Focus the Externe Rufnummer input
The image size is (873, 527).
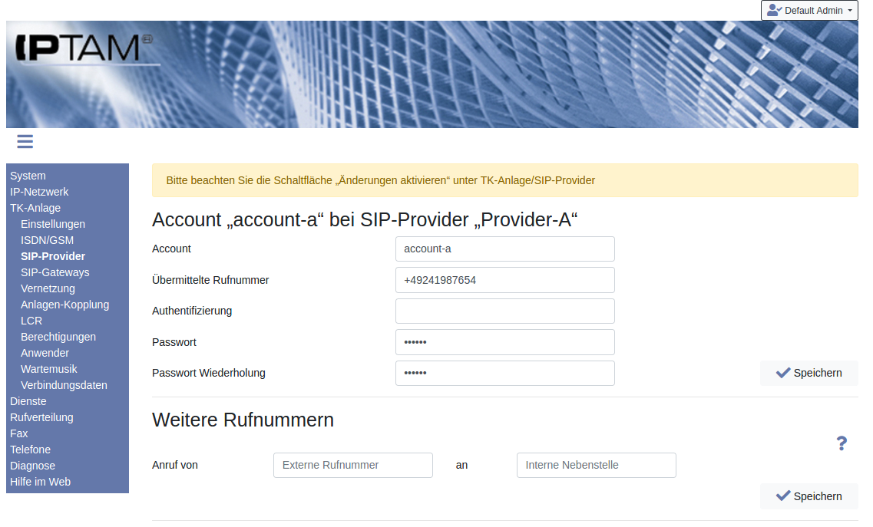click(x=352, y=465)
